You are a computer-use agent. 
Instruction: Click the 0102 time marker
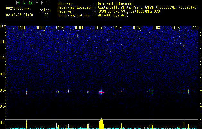tap(41, 28)
